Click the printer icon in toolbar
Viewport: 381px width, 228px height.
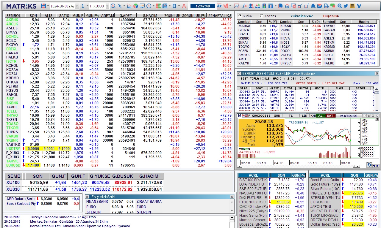pos(326,6)
